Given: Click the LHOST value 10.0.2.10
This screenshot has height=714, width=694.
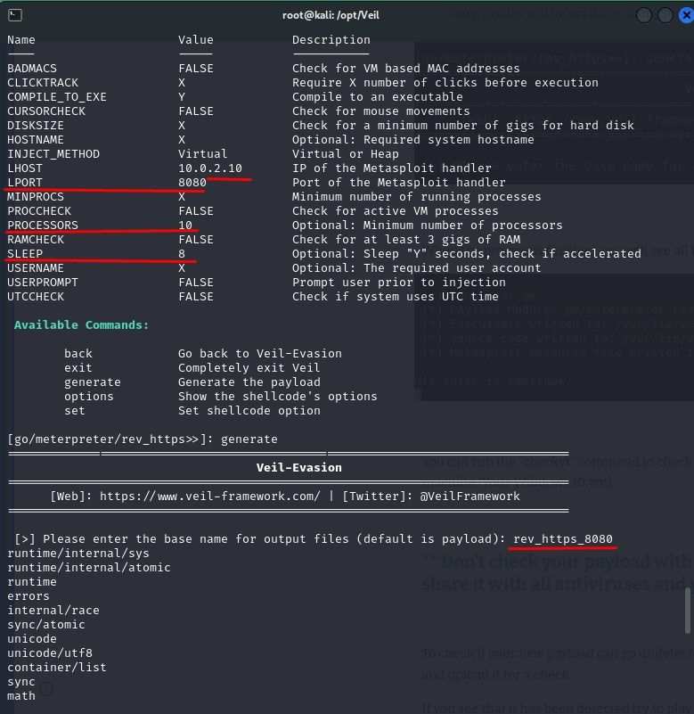Looking at the screenshot, I should pos(209,168).
